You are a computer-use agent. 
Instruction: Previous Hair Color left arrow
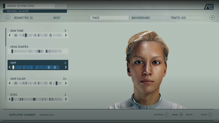click(x=10, y=83)
